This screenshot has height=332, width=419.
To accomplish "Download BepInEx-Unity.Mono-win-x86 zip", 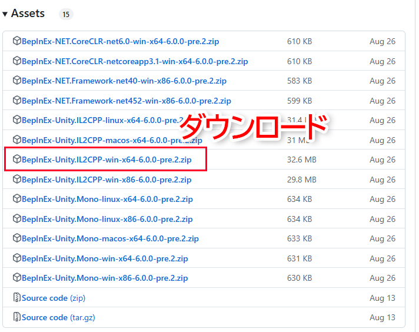I will tap(105, 278).
